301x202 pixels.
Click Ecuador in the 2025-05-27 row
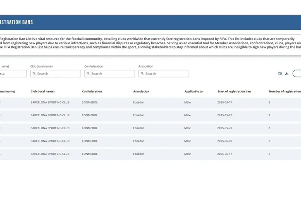point(139,128)
